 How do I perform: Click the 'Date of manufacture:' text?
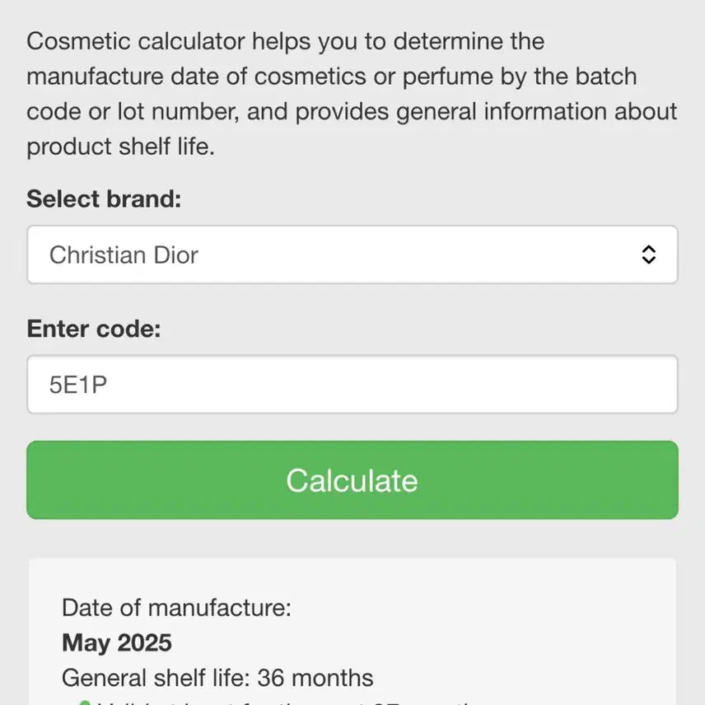(176, 608)
